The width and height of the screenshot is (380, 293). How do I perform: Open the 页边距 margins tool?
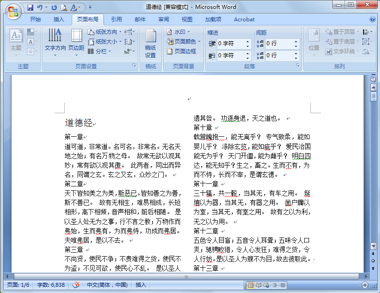coord(76,41)
